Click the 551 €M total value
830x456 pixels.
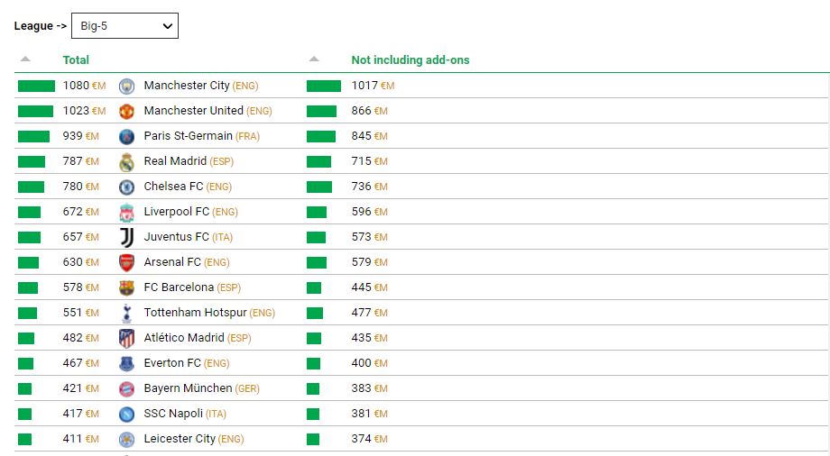pyautogui.click(x=81, y=313)
